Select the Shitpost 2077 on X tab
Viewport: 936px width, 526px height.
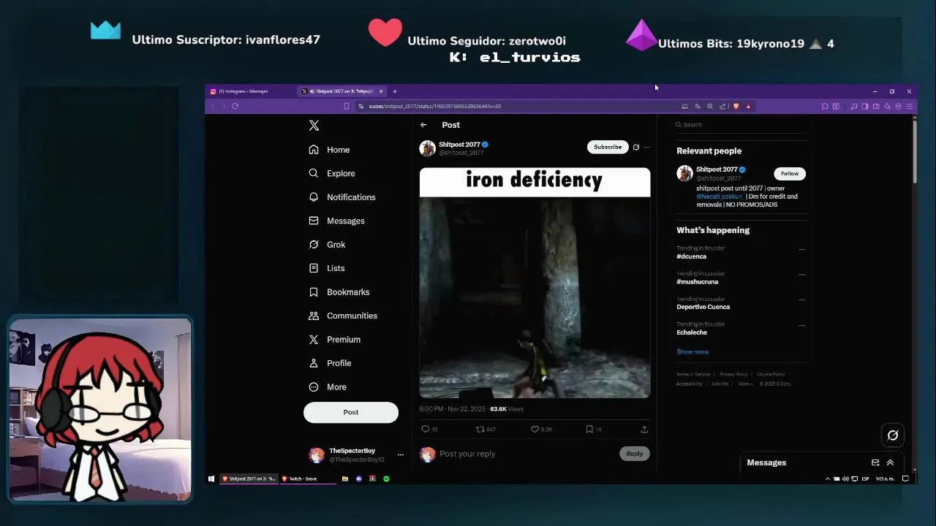[340, 91]
